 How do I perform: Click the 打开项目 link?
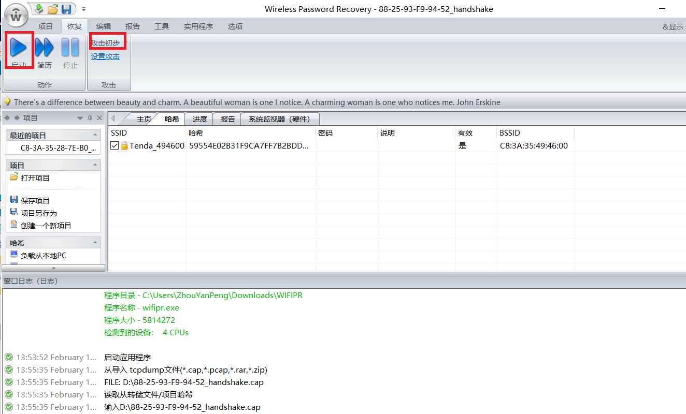click(35, 178)
